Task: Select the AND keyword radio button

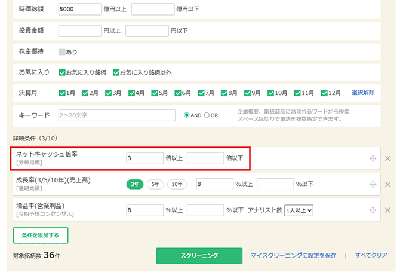Action: coord(186,115)
